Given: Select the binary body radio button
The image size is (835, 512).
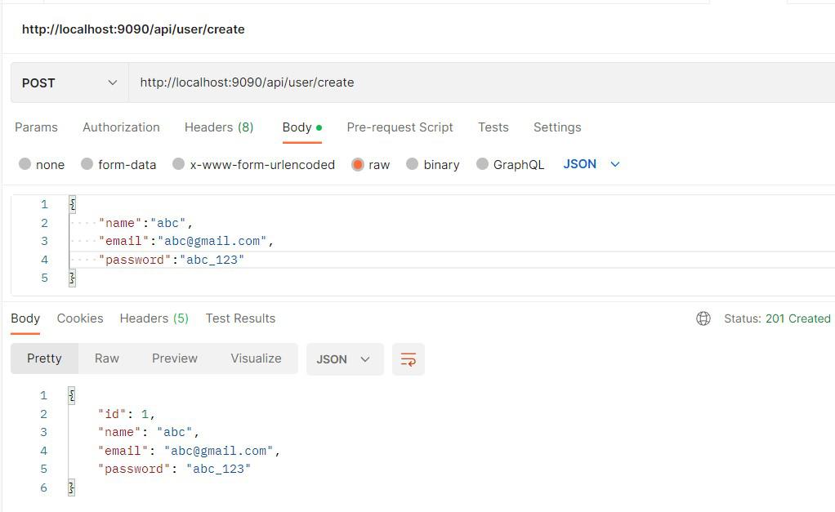Looking at the screenshot, I should point(413,164).
